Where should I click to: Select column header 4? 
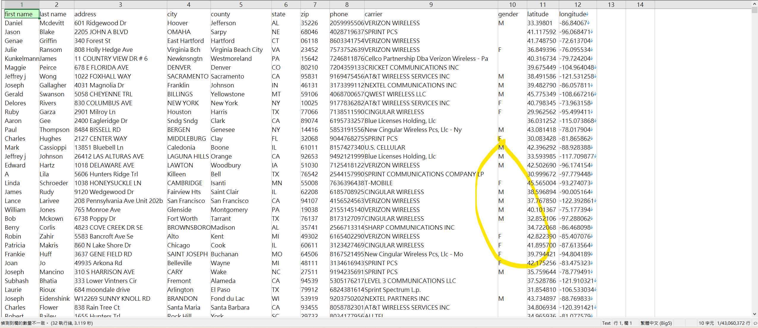point(189,4)
